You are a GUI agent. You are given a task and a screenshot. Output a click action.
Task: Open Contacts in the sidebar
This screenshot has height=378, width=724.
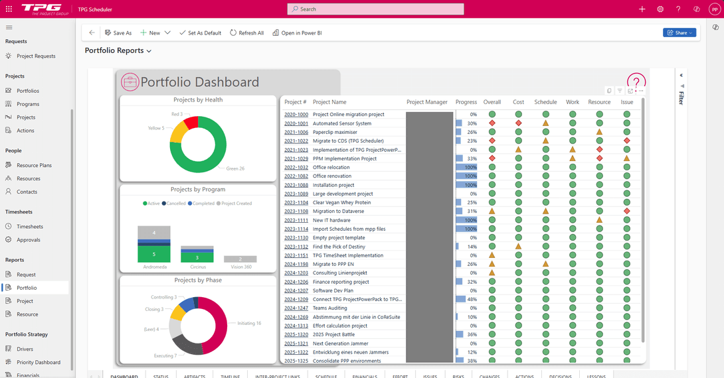point(27,192)
